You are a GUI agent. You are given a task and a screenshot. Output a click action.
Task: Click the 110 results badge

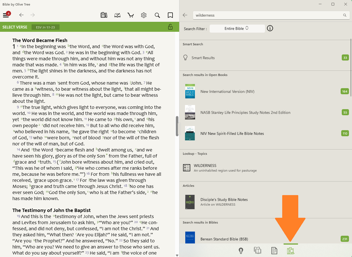345,133
